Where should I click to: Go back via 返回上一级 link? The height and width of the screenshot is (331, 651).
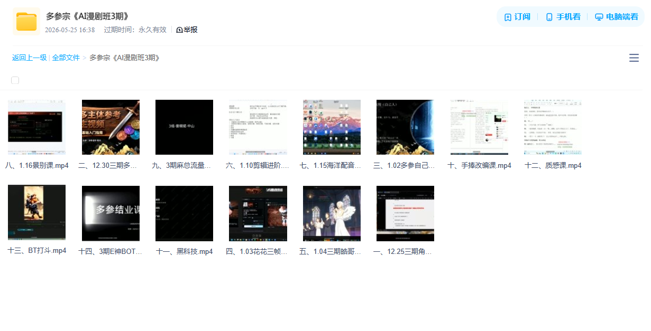click(29, 58)
